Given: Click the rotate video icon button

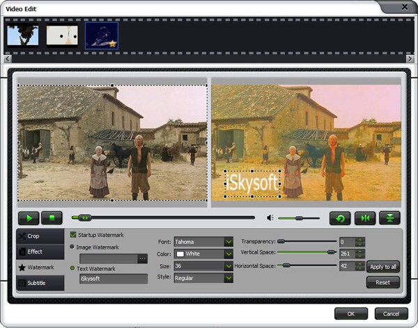Looking at the screenshot, I should 340,218.
